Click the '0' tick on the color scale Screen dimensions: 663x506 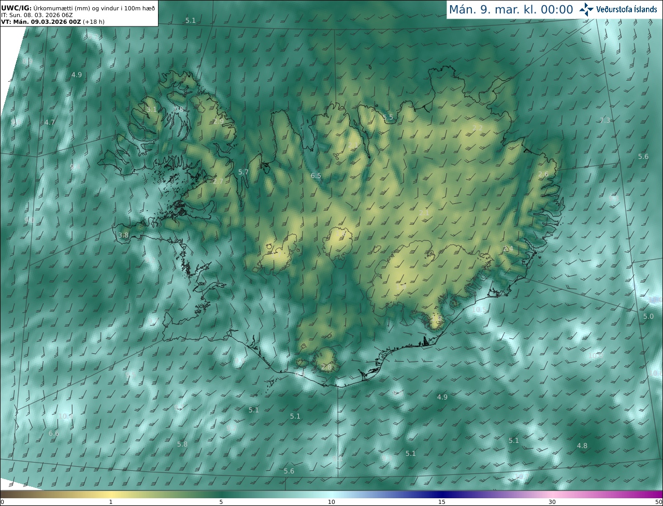click(2, 502)
